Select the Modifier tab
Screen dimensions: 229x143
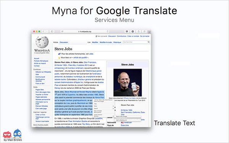[95, 42]
